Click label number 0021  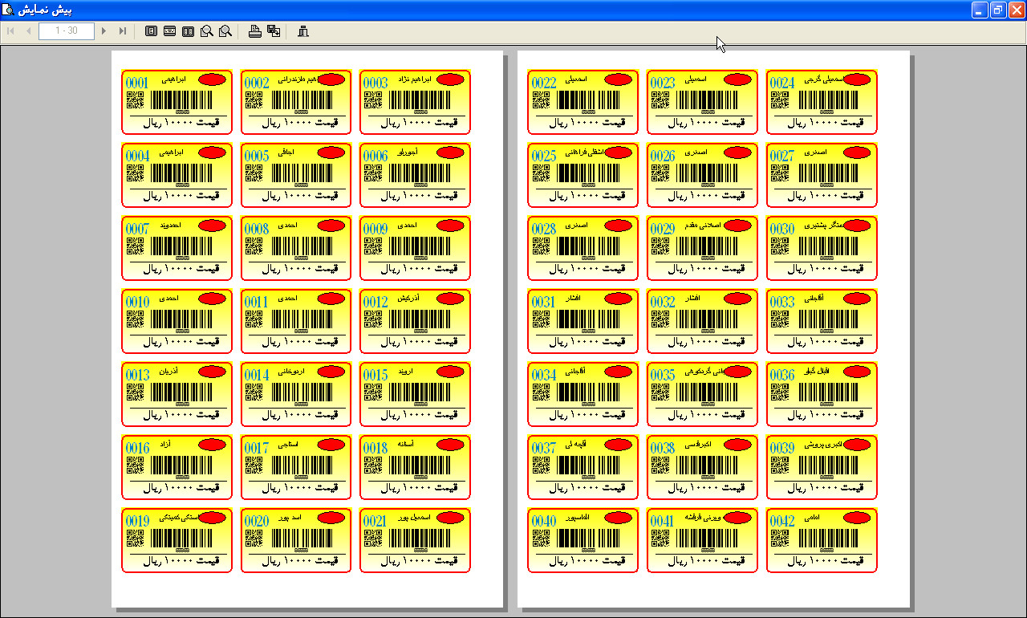[x=375, y=521]
